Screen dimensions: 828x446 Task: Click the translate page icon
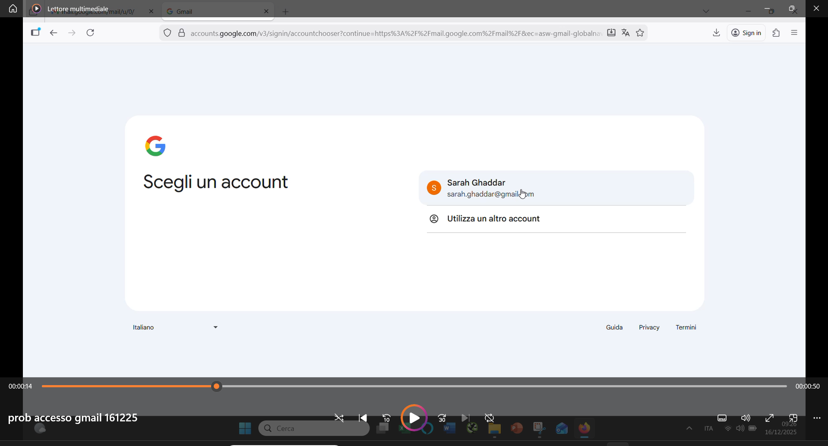tap(626, 33)
